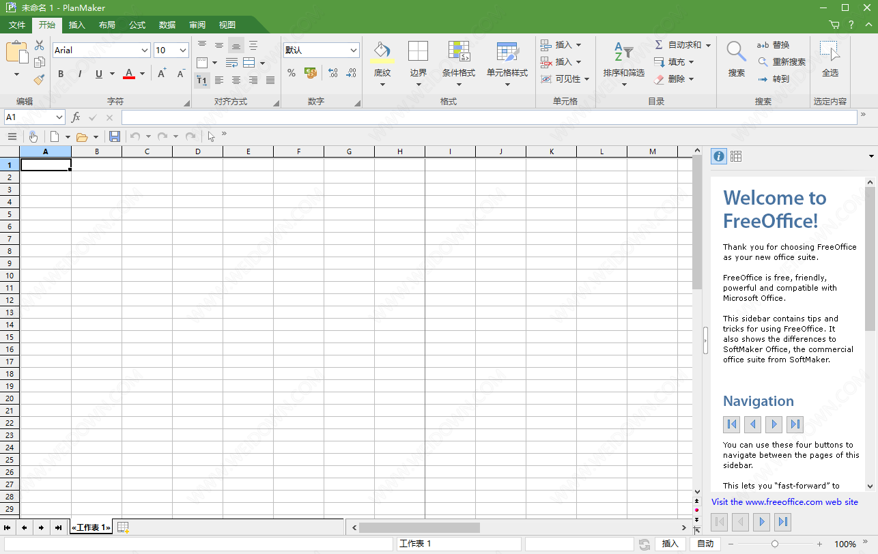Click the Copy icon in the ribbon
The height and width of the screenshot is (554, 878).
[x=40, y=62]
